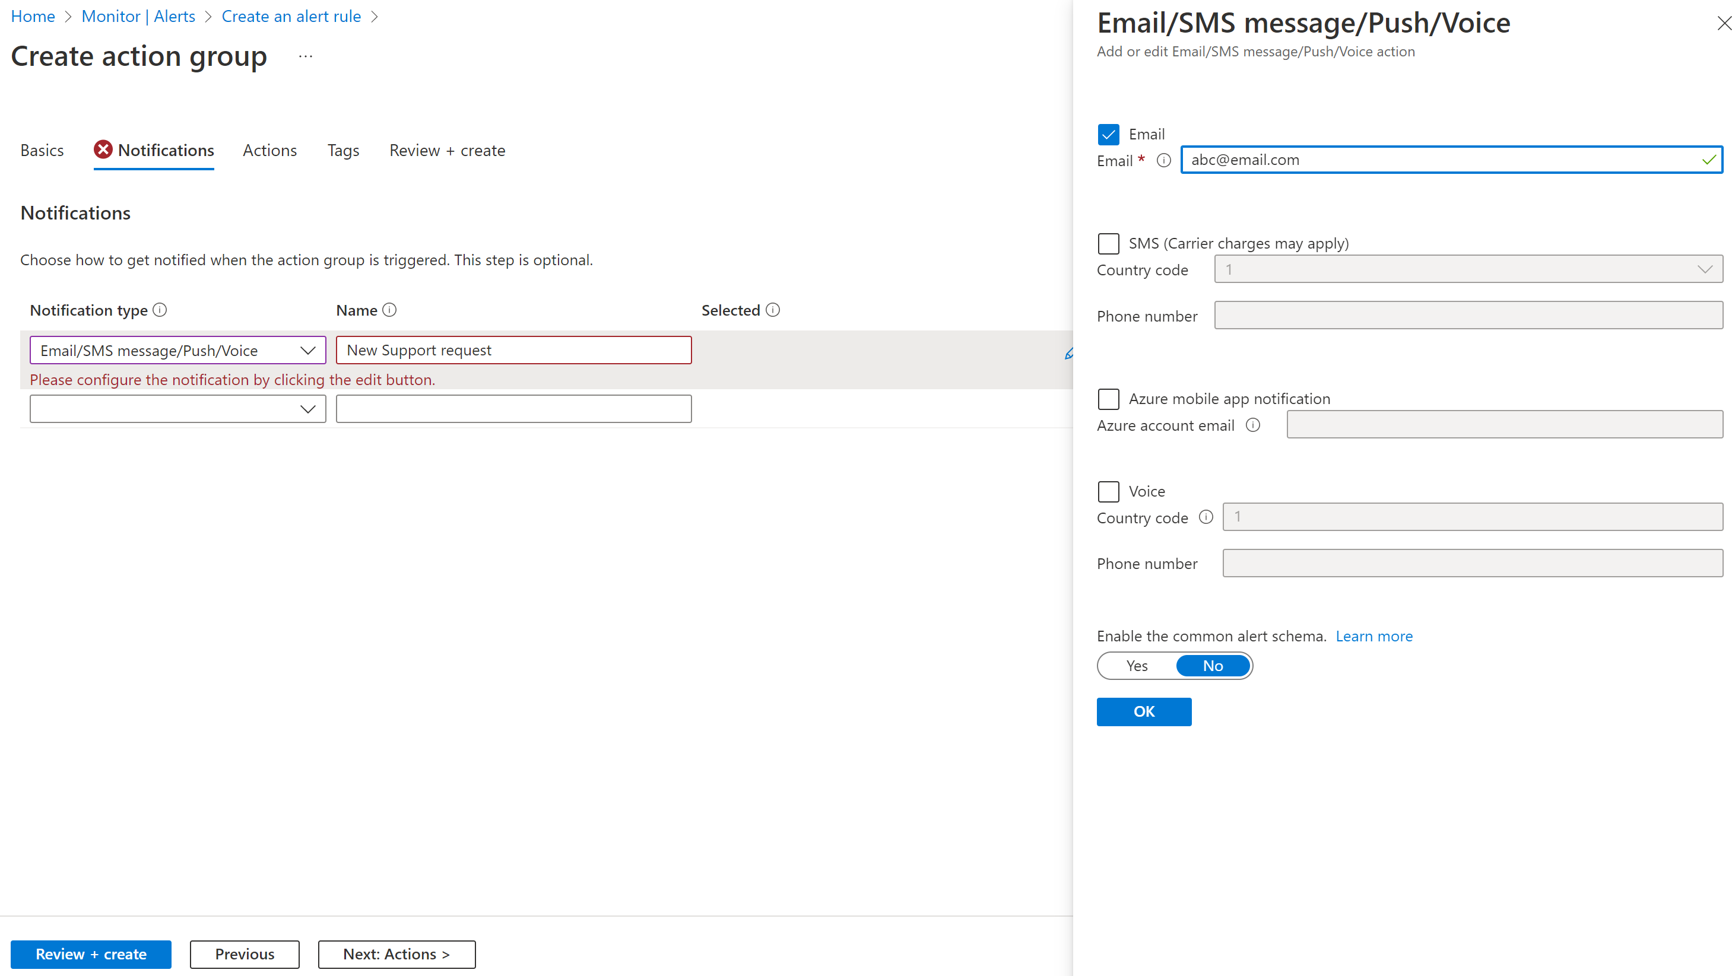Screen dimensions: 1732x976
Task: Click the info icon beside the Name column
Action: (390, 310)
